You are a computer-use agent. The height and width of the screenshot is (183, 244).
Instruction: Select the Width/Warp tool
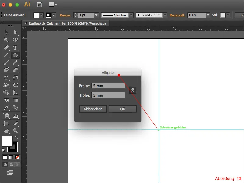tap(6, 85)
